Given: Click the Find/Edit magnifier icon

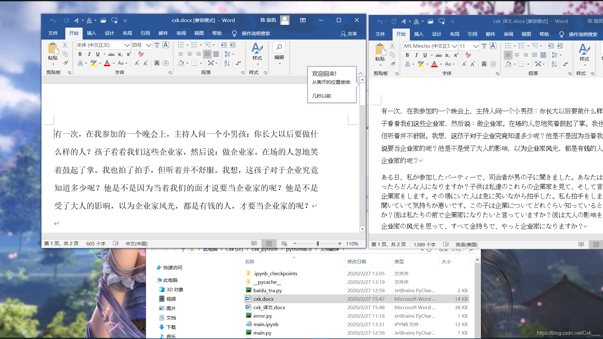Looking at the screenshot, I should pos(279,47).
